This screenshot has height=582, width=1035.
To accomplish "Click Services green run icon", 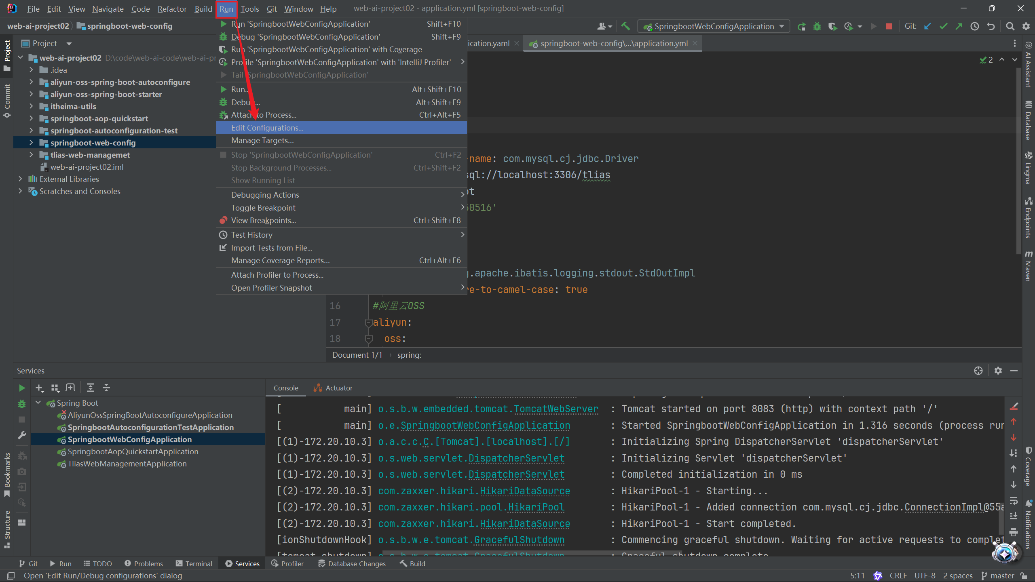I will click(x=22, y=388).
